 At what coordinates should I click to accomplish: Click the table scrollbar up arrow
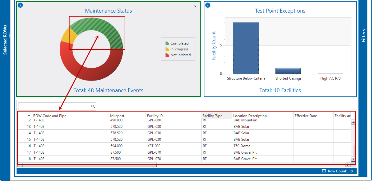point(353,122)
